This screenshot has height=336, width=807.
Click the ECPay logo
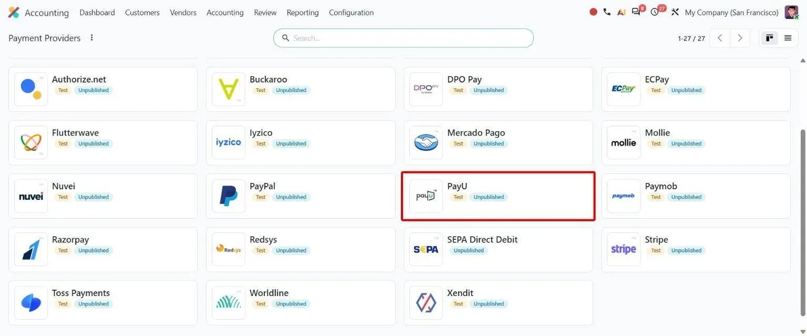624,89
